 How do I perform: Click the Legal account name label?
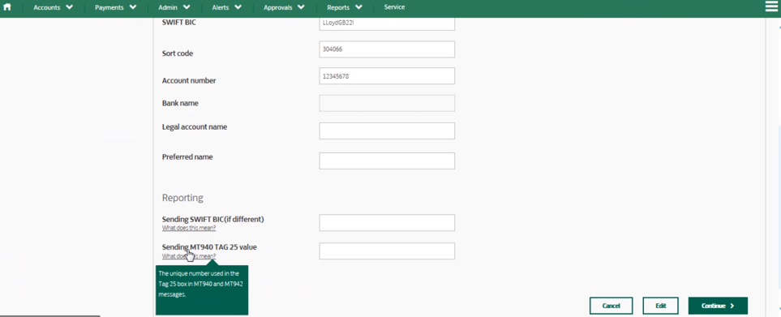195,127
